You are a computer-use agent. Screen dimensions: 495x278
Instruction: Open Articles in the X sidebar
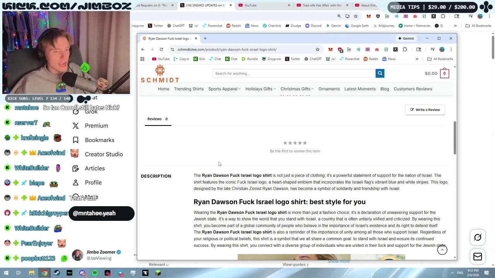[89, 168]
